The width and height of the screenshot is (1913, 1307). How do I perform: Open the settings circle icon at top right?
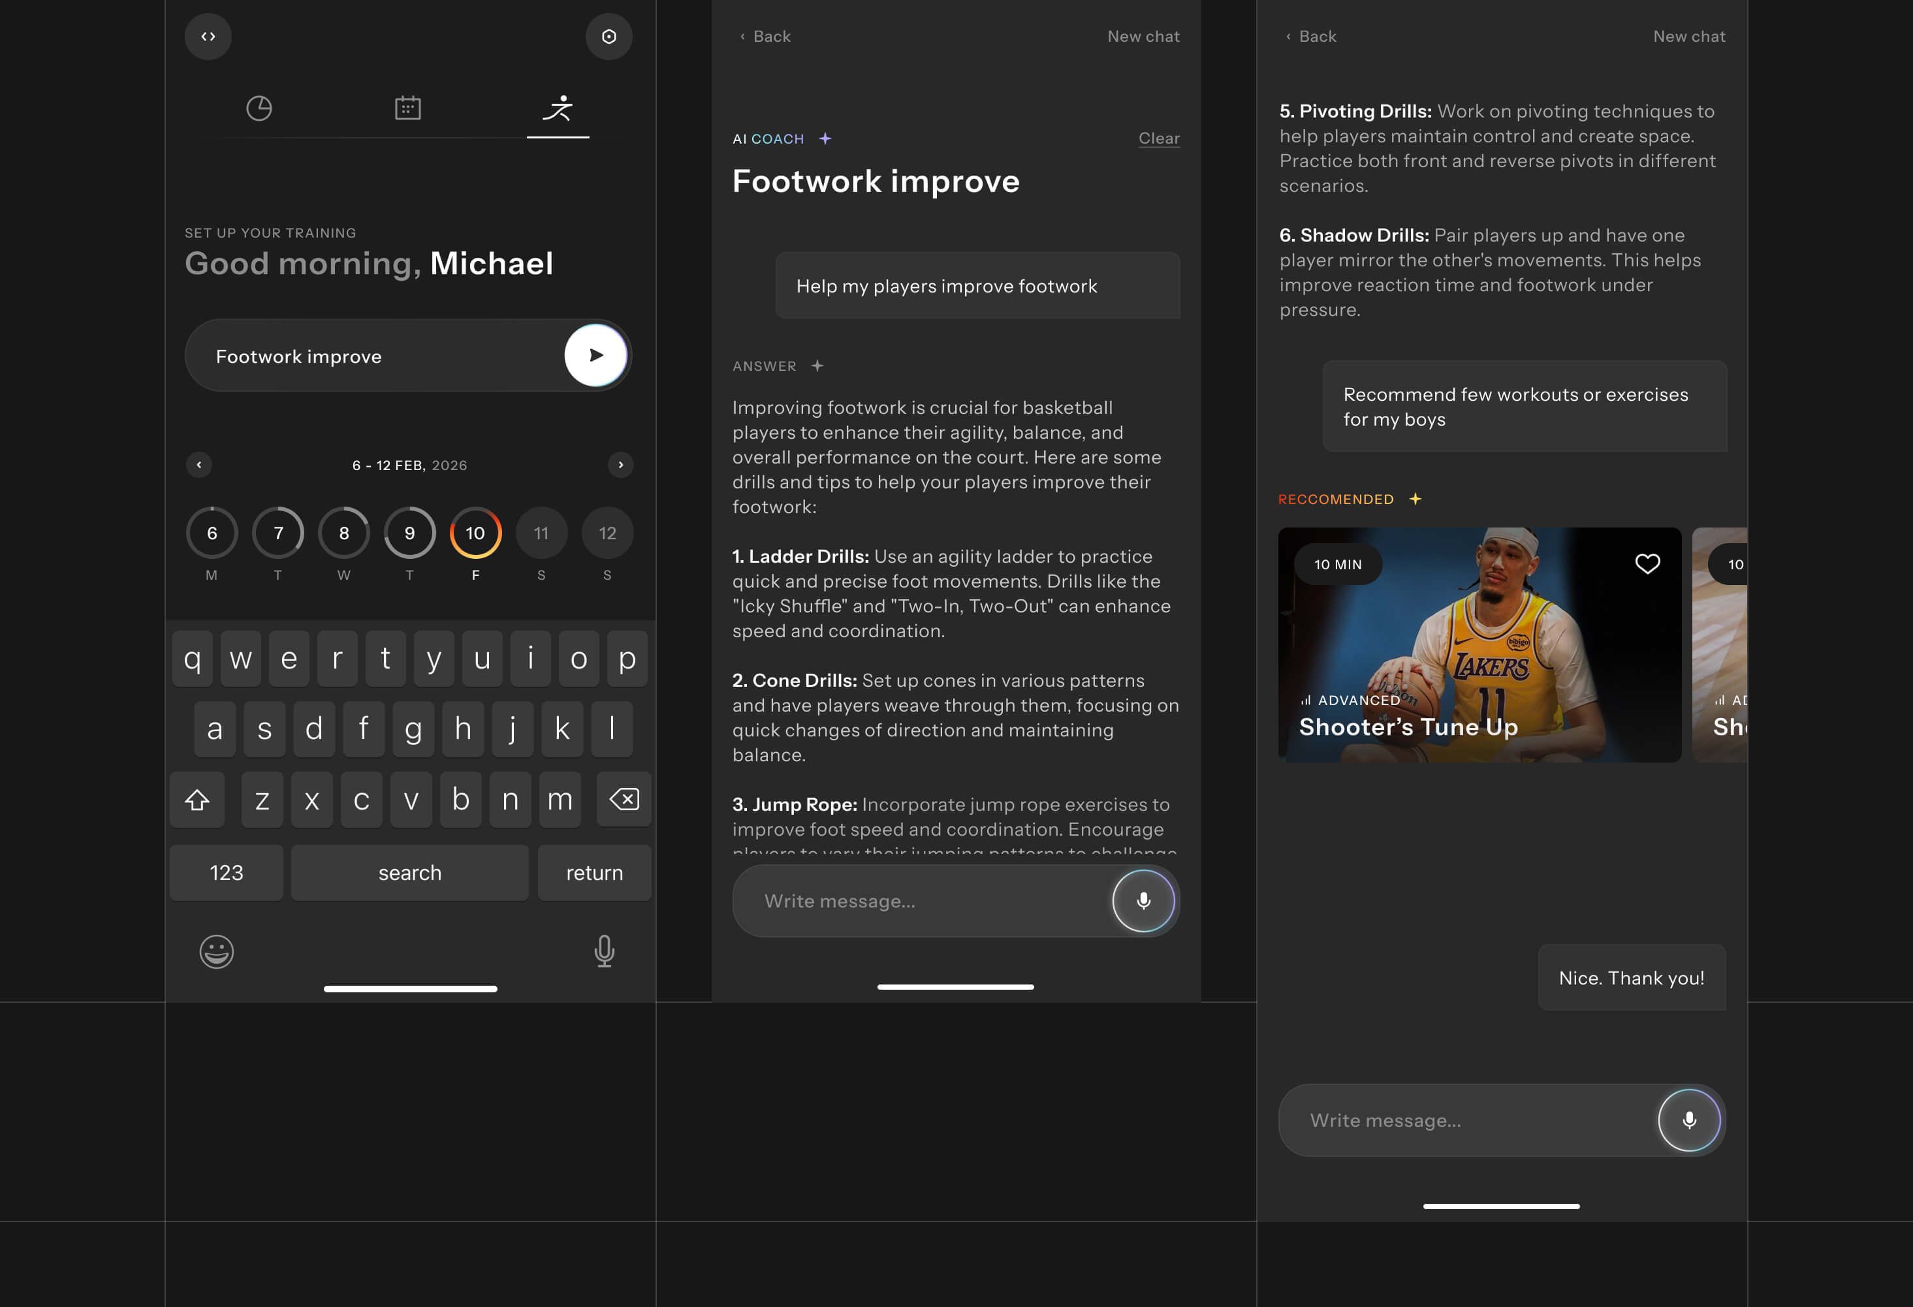pos(609,36)
